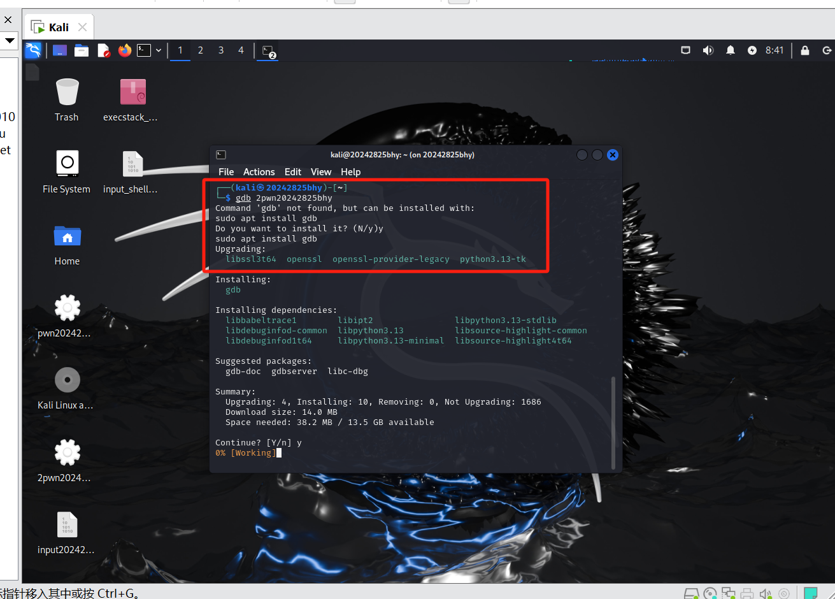Viewport: 835px width, 599px height.
Task: Launch the text editor panel icon
Action: point(103,50)
